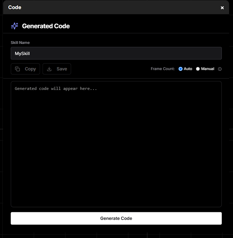This screenshot has height=238, width=233.
Task: Copy the generated code
Action: pos(25,69)
